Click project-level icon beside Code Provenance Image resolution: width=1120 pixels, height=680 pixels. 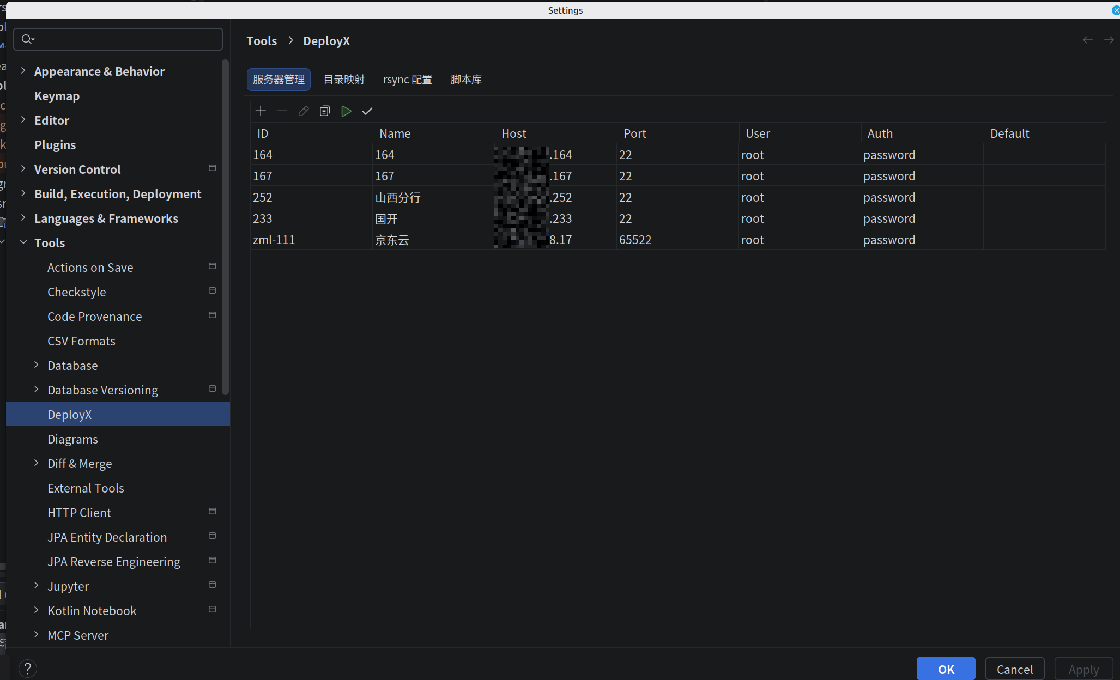(x=213, y=315)
